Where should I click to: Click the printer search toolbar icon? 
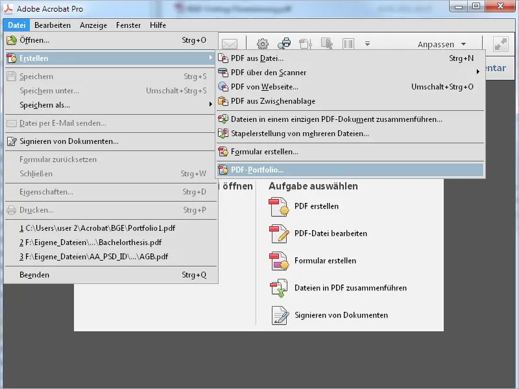[284, 43]
